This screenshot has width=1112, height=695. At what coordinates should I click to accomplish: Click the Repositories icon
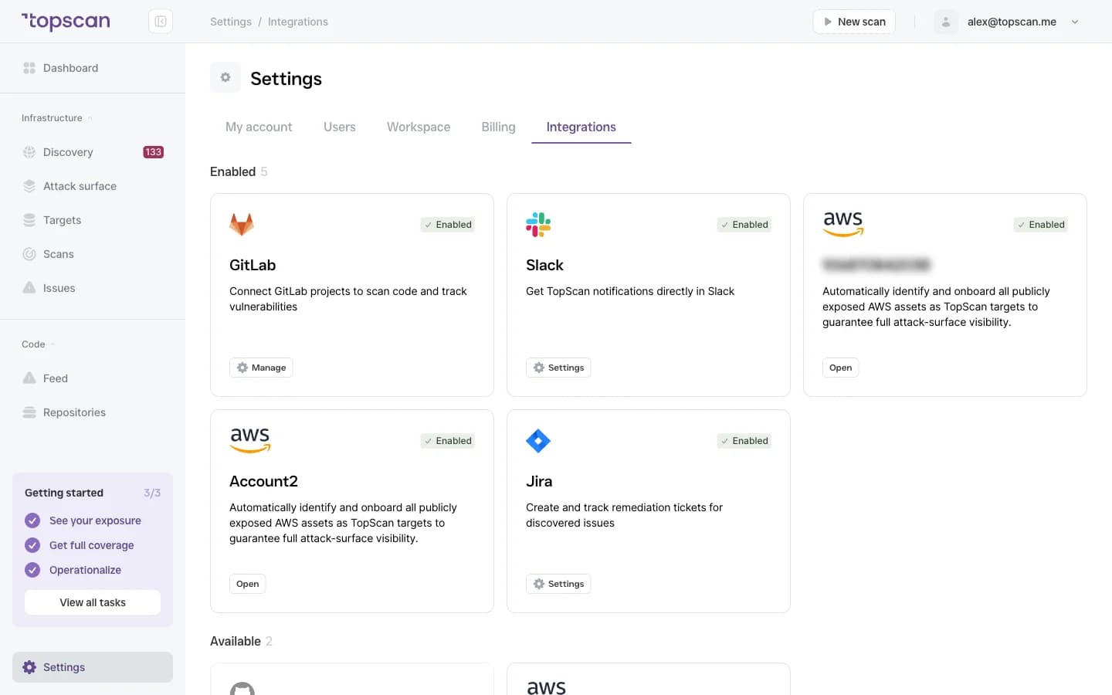(x=29, y=412)
